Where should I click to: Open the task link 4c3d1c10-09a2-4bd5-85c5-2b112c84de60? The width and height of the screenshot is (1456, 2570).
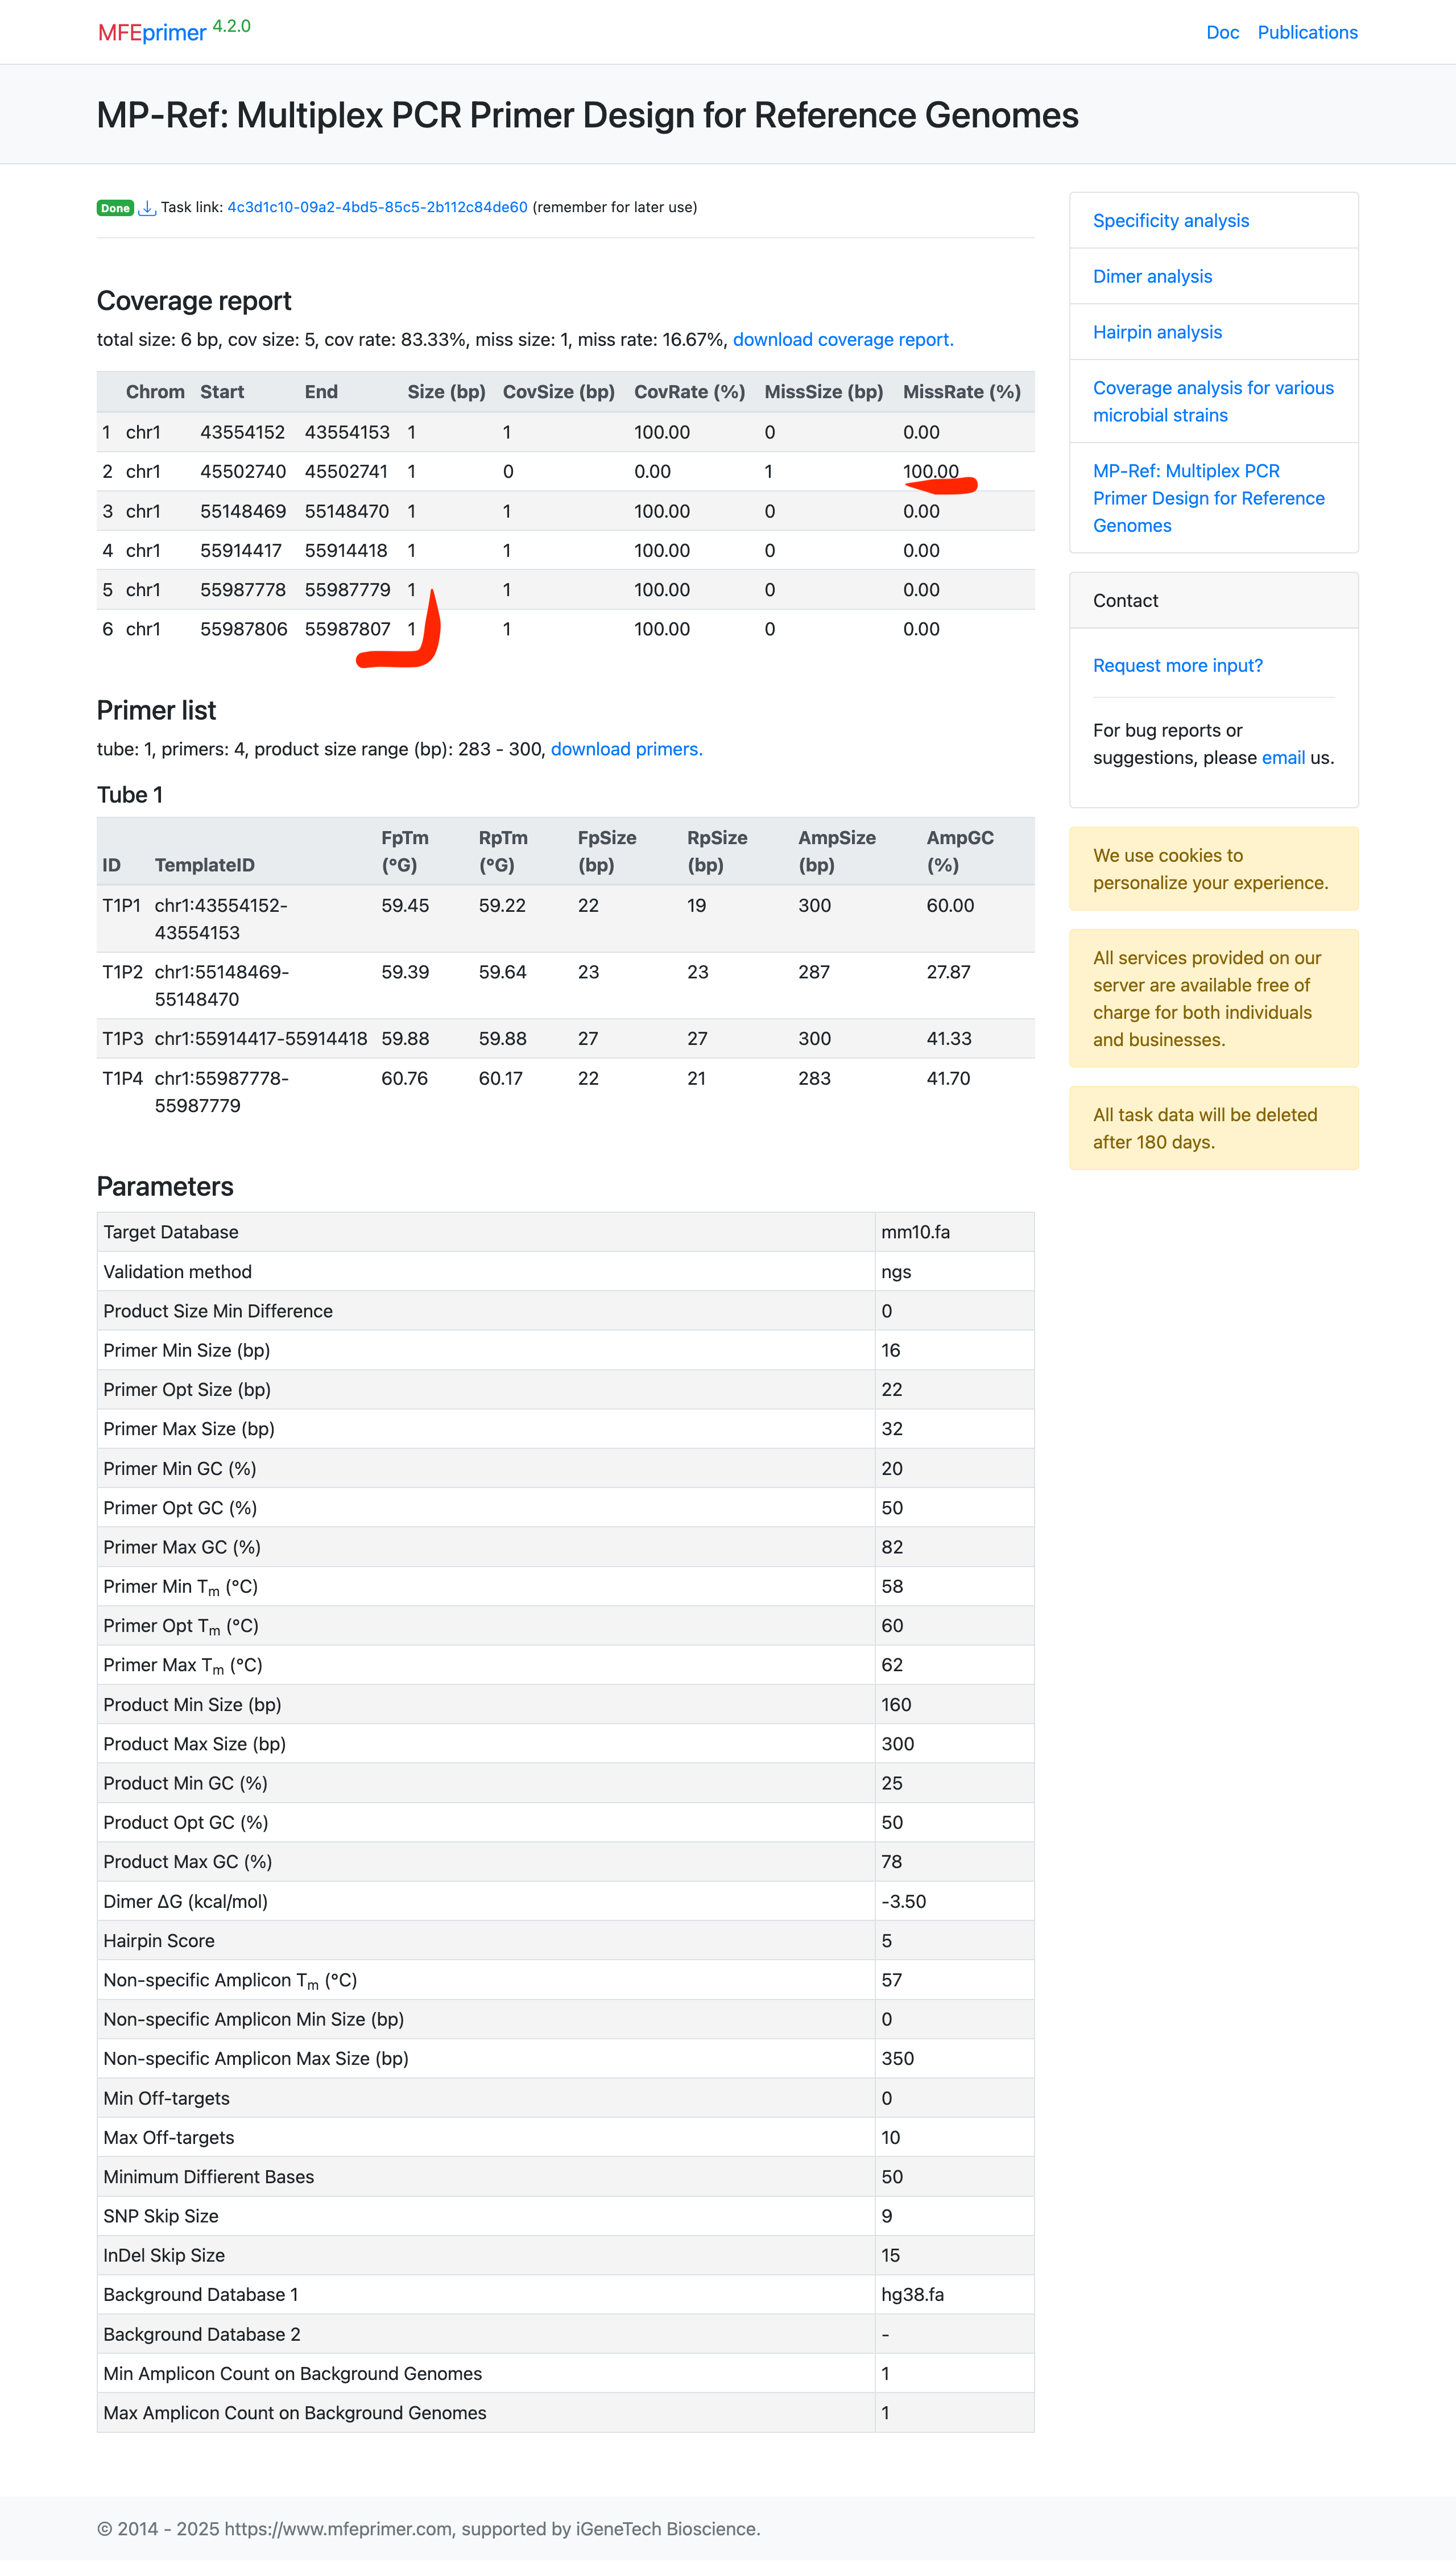coord(378,207)
